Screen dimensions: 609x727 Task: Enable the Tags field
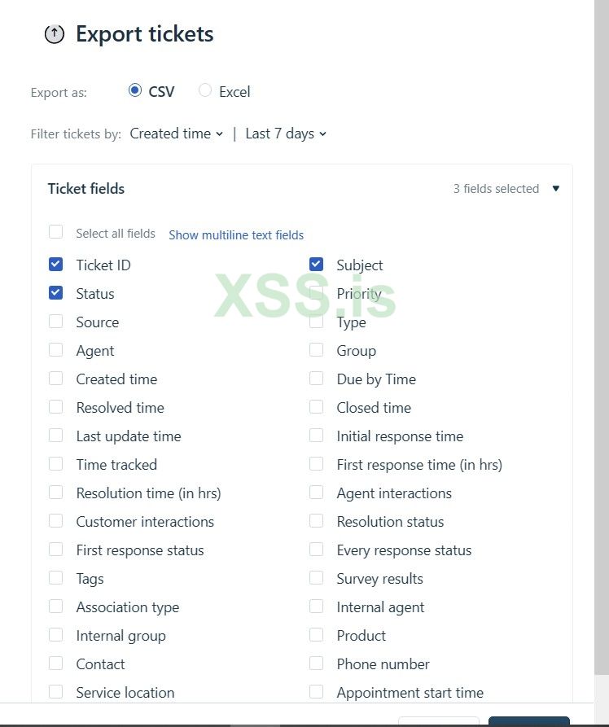point(55,576)
